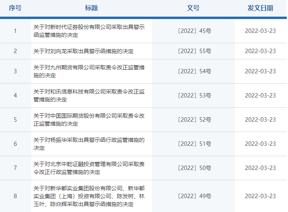Click sequence number 7
Viewport: 288px width, 212px height.
pyautogui.click(x=15, y=168)
